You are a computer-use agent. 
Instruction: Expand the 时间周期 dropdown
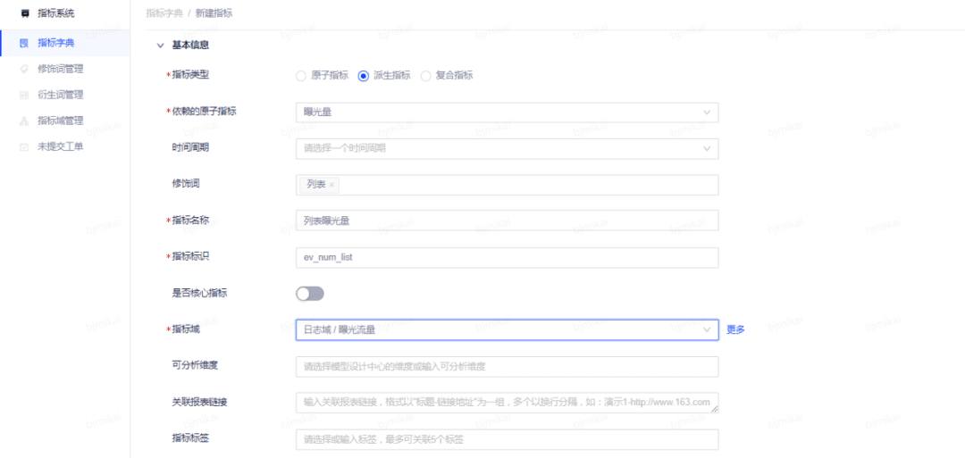point(707,148)
